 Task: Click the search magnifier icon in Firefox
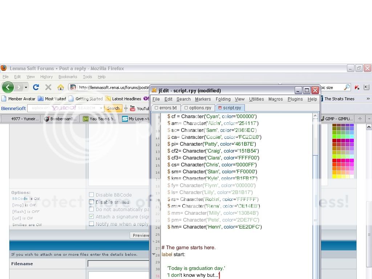pos(347,87)
